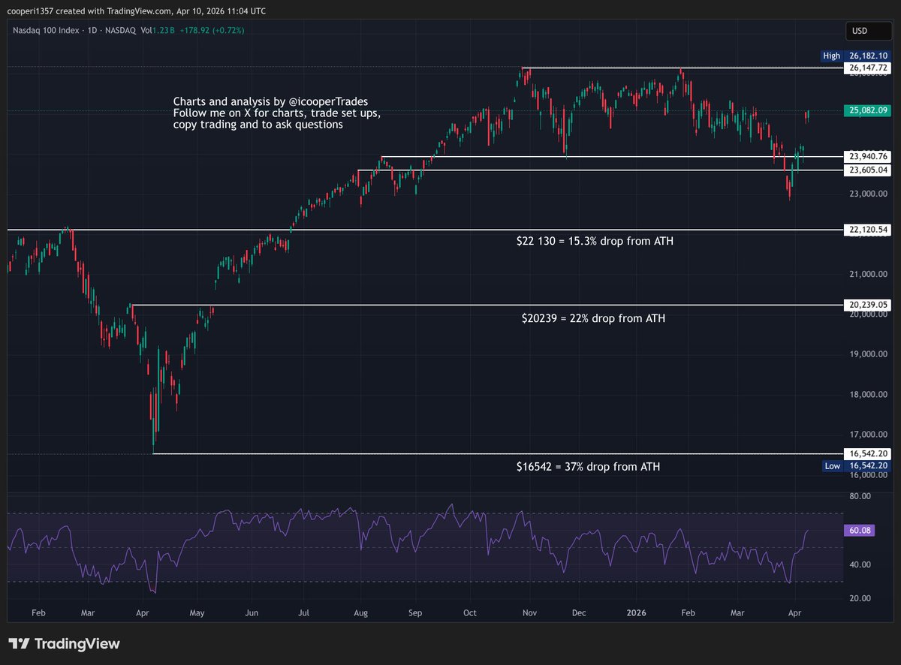
Task: Click the NASDAQ exchange label
Action: click(x=119, y=31)
